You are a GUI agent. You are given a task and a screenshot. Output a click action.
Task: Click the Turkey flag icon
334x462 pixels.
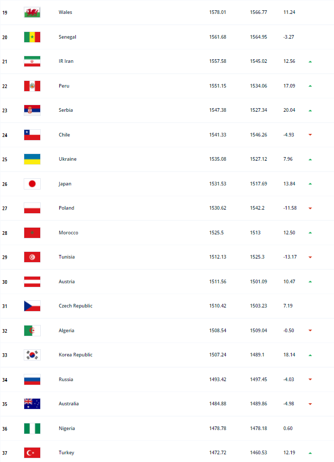point(32,453)
